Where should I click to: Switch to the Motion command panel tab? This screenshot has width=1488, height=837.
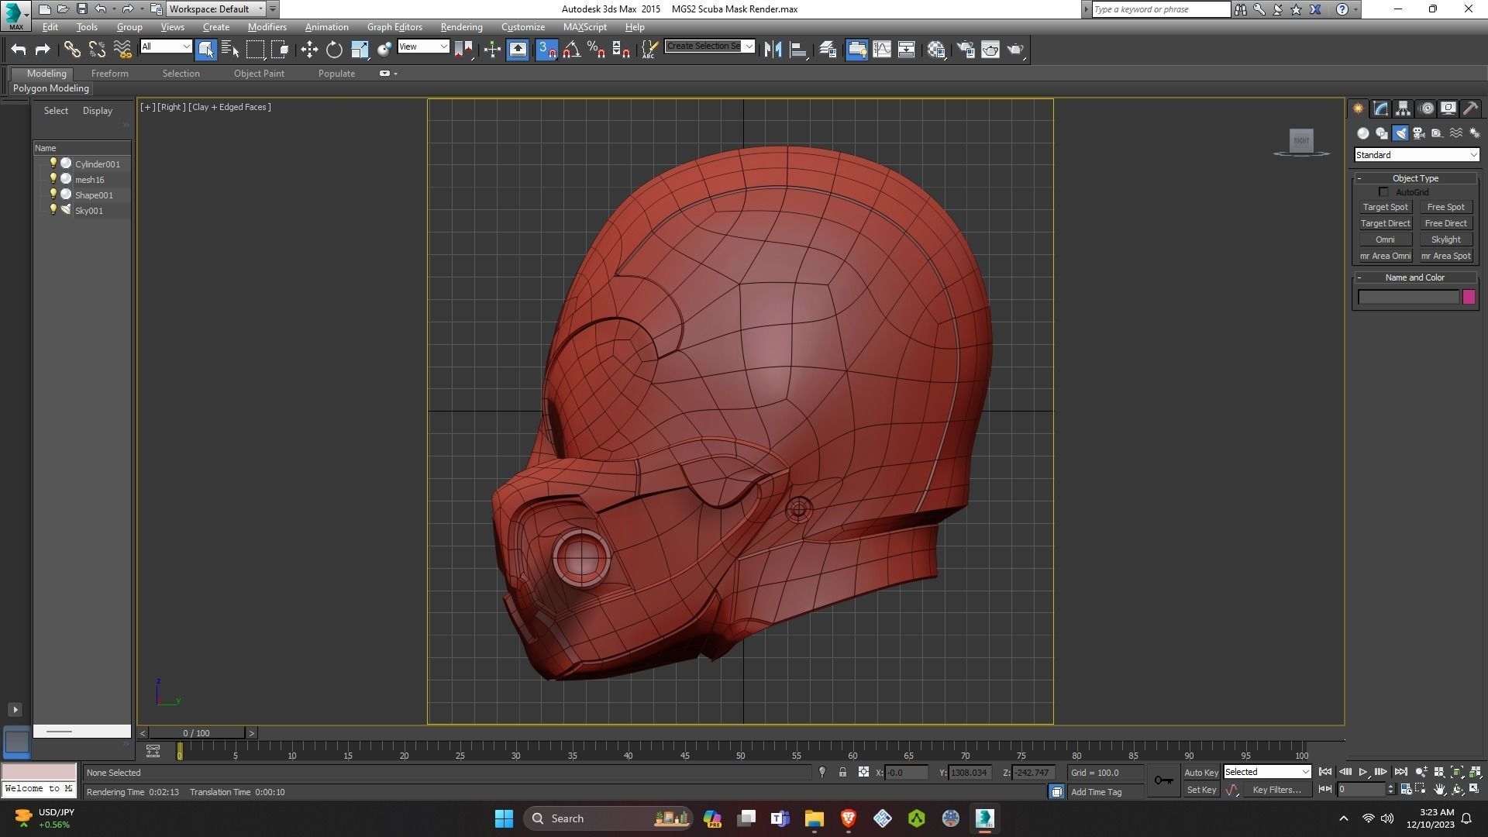point(1426,108)
